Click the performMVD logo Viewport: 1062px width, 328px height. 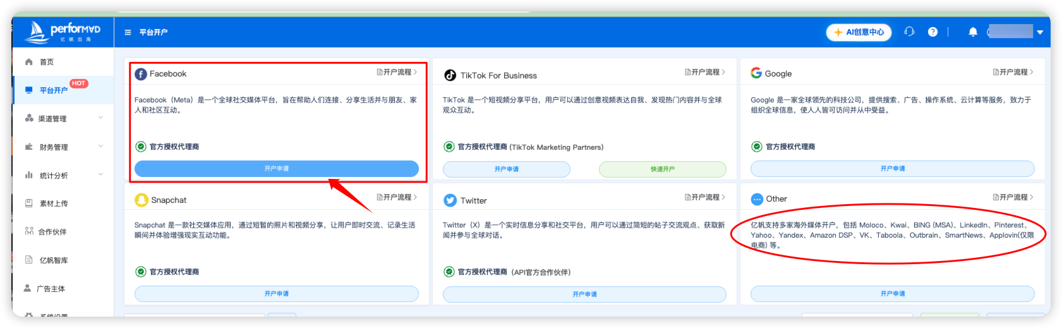[x=63, y=32]
